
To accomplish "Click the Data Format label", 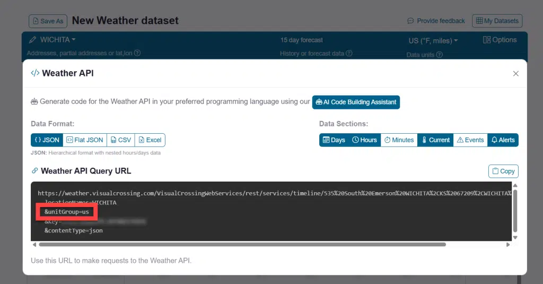I will click(52, 124).
